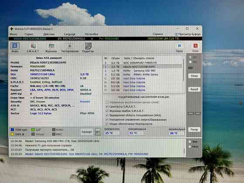Open the Меню menu
This screenshot has height=183, width=244.
click(x=14, y=34)
